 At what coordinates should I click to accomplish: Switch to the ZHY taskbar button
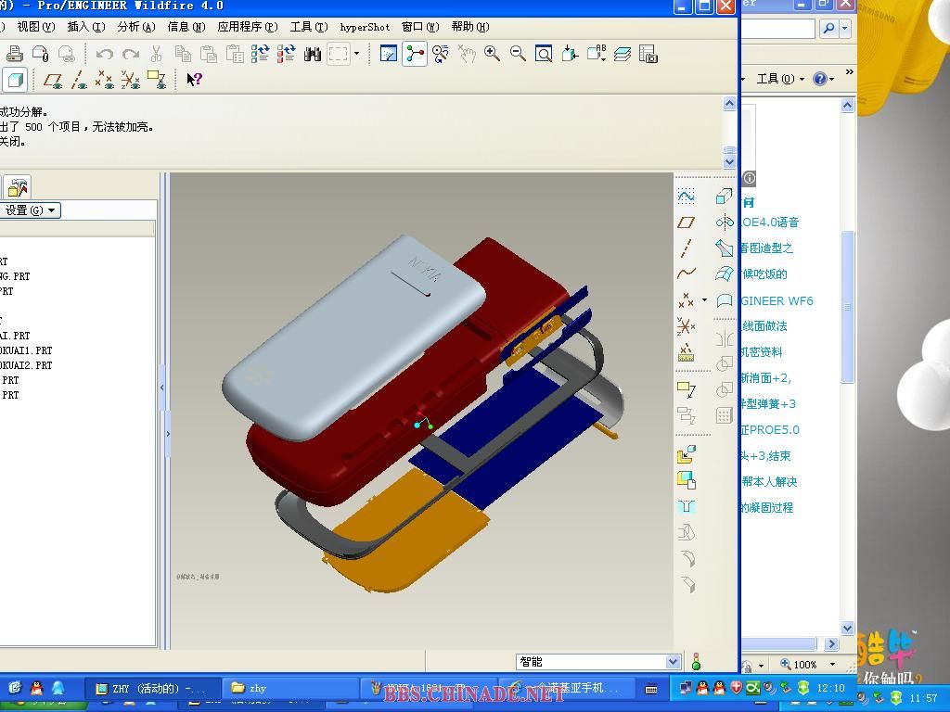pos(152,689)
